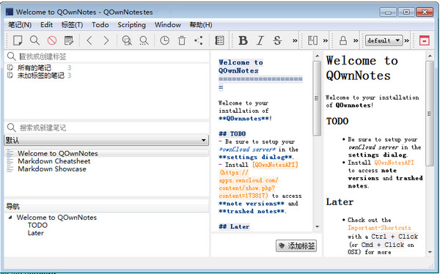Click the magnifier icon in tag search
This screenshot has height=274, width=440.
[x=11, y=56]
